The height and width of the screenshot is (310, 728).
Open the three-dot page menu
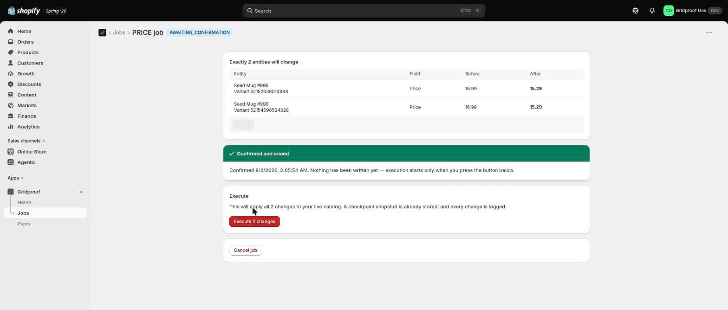point(708,32)
